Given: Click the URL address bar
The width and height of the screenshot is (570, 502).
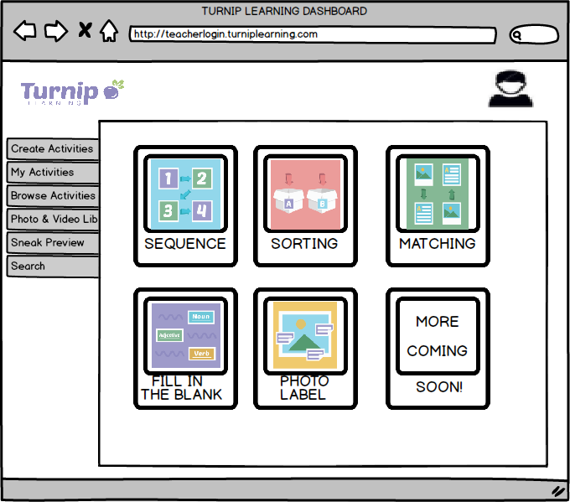Looking at the screenshot, I should click(x=313, y=34).
